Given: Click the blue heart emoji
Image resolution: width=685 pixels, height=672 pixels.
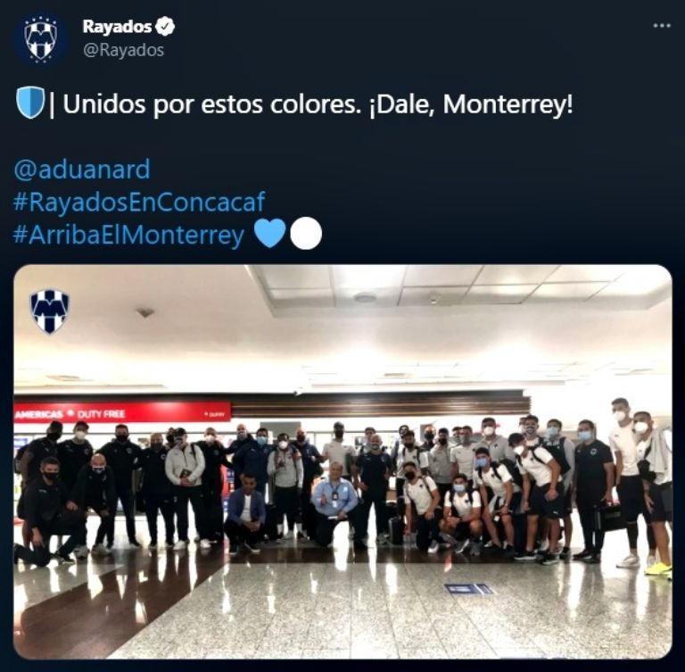Looking at the screenshot, I should tap(269, 234).
